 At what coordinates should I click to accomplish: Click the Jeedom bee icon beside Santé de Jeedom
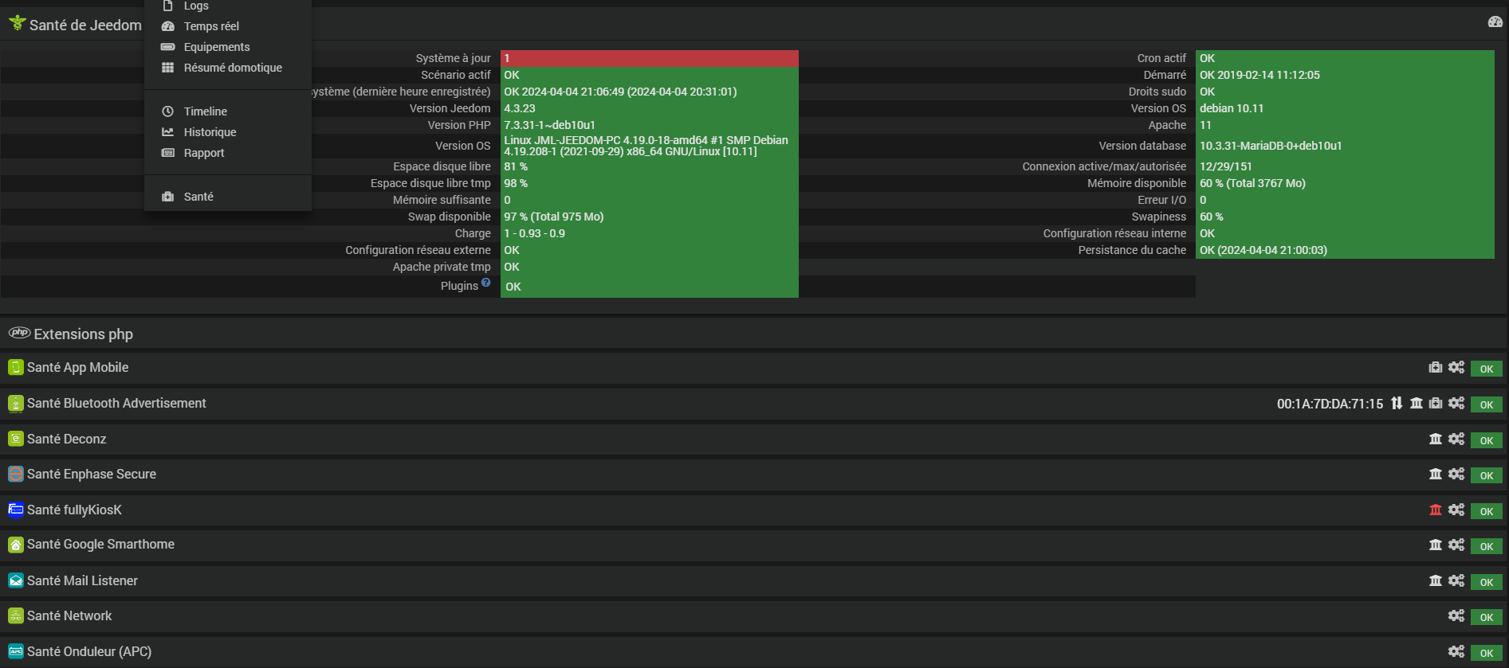17,23
